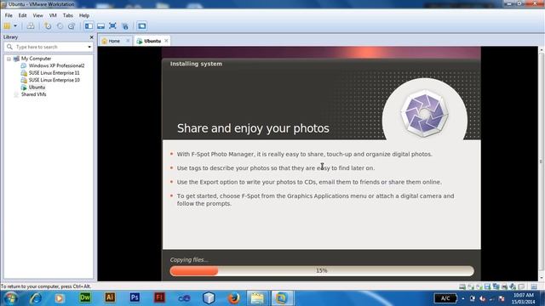
Task: Launch Photoshop from the taskbar
Action: coord(135,297)
